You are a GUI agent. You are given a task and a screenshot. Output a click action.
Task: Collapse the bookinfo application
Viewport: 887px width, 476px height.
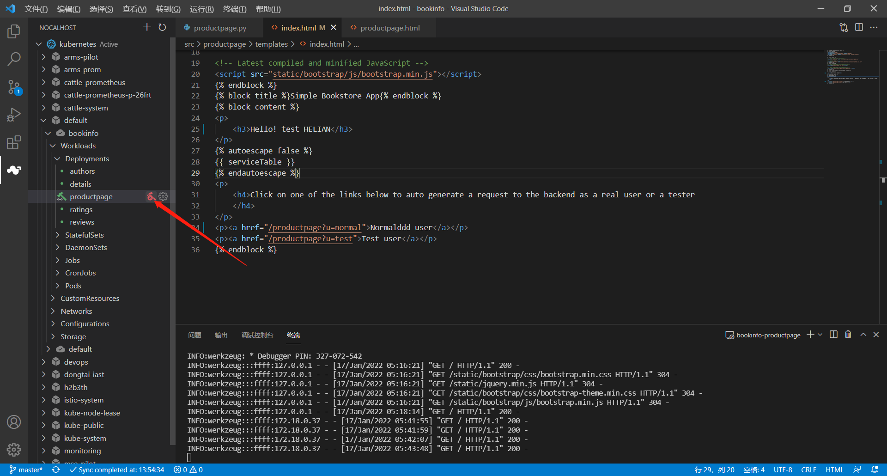click(x=48, y=133)
